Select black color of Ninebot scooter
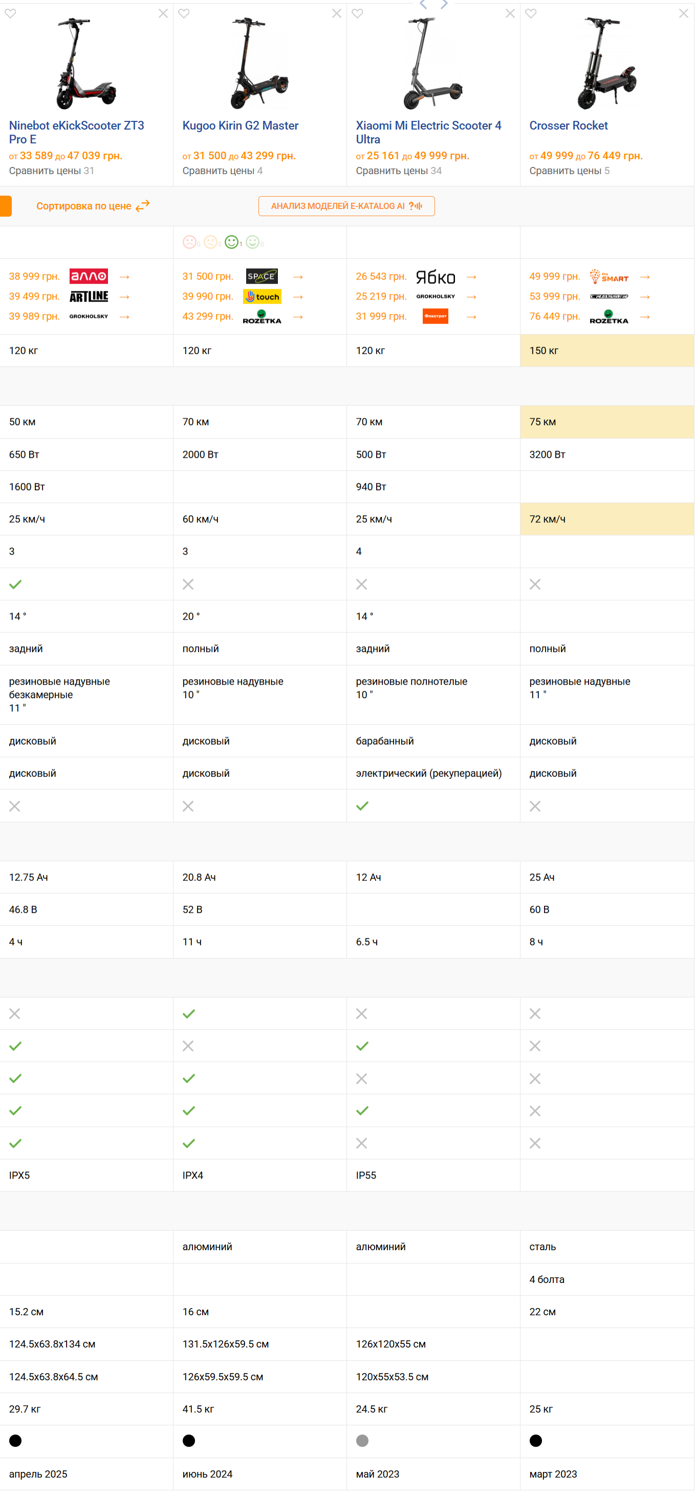 coord(16,1441)
